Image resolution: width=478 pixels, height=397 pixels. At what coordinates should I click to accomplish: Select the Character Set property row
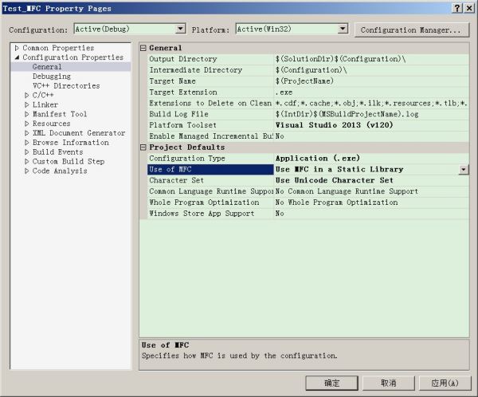pyautogui.click(x=206, y=181)
